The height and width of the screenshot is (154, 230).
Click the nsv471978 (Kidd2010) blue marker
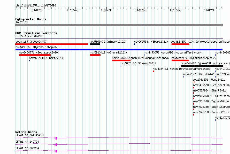point(184,77)
